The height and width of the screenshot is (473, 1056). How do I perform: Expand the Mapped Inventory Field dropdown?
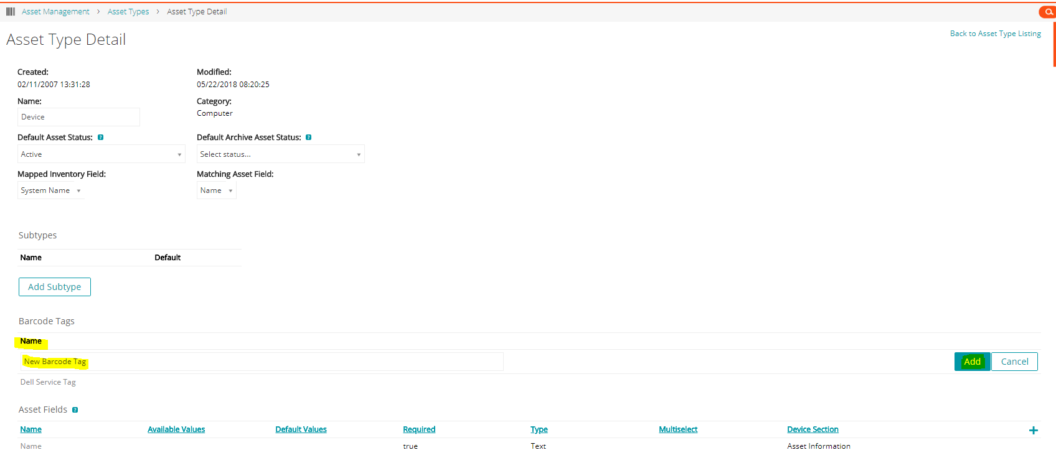[x=51, y=190]
